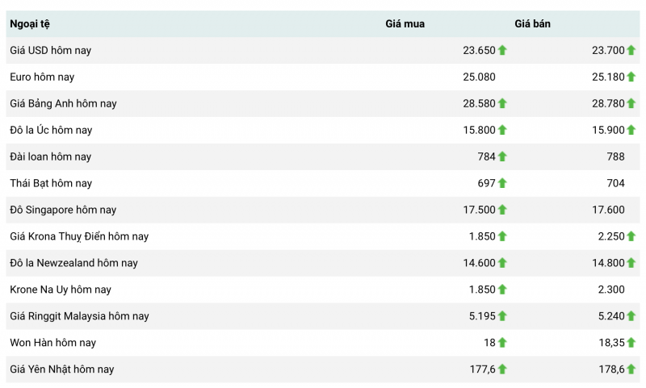Click up arrow next to USD sell price 23.700

(631, 50)
